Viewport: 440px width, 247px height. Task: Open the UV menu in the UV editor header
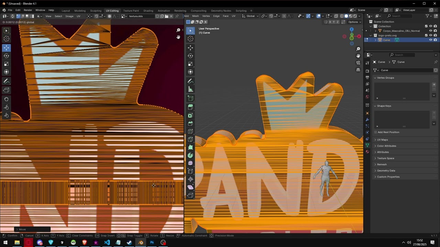tap(78, 16)
